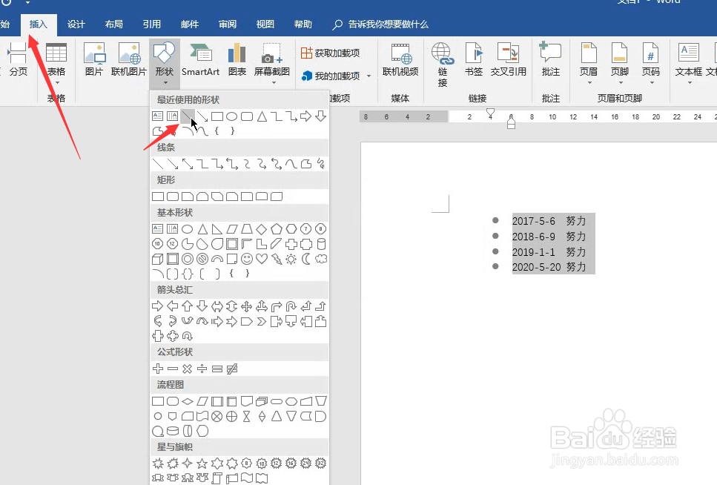Pick the lightning bolt shape
Screen dimensions: 717x485
276,259
